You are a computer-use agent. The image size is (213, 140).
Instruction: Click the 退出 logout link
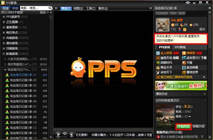point(202,29)
